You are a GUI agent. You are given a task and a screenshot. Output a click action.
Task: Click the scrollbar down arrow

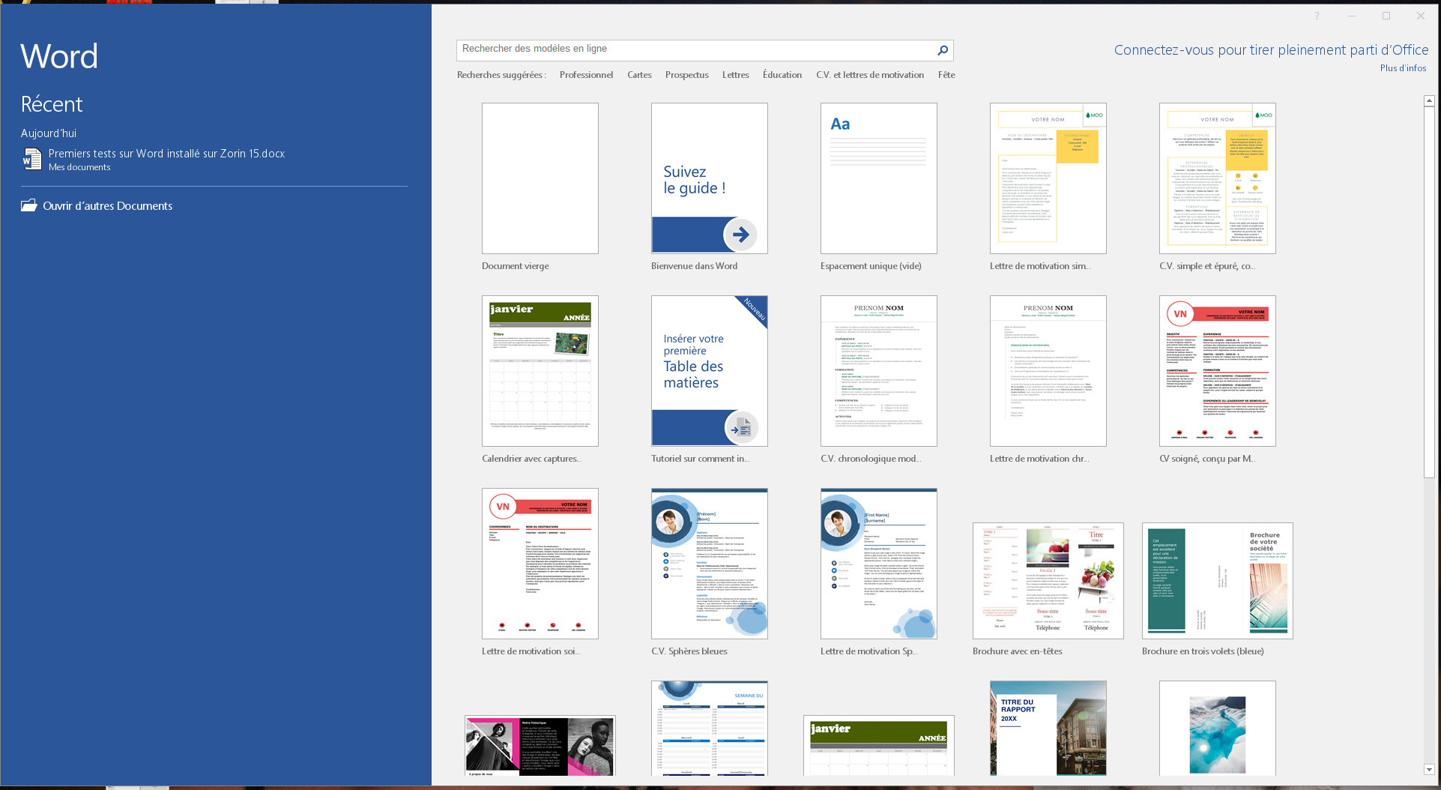[x=1429, y=769]
